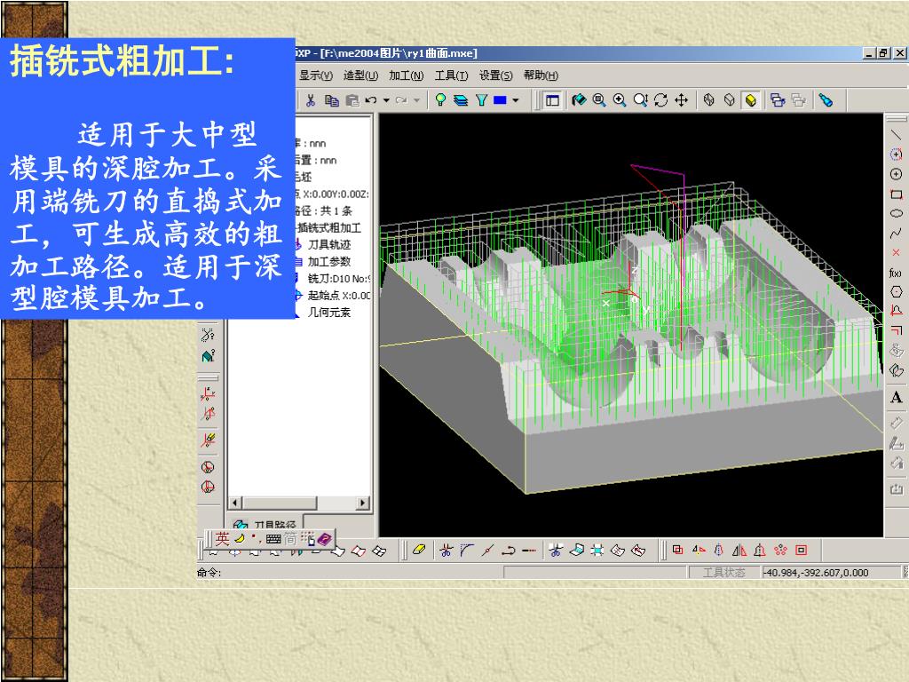Select the straight line drawing tool
Image resolution: width=909 pixels, height=682 pixels.
click(x=897, y=135)
